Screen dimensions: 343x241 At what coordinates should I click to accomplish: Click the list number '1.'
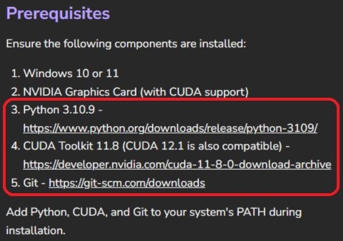pos(16,73)
